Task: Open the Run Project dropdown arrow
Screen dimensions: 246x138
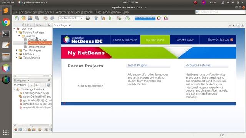Action: coord(113,18)
